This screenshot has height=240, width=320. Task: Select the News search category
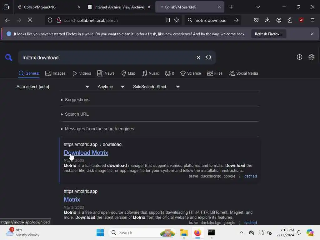coord(106,73)
